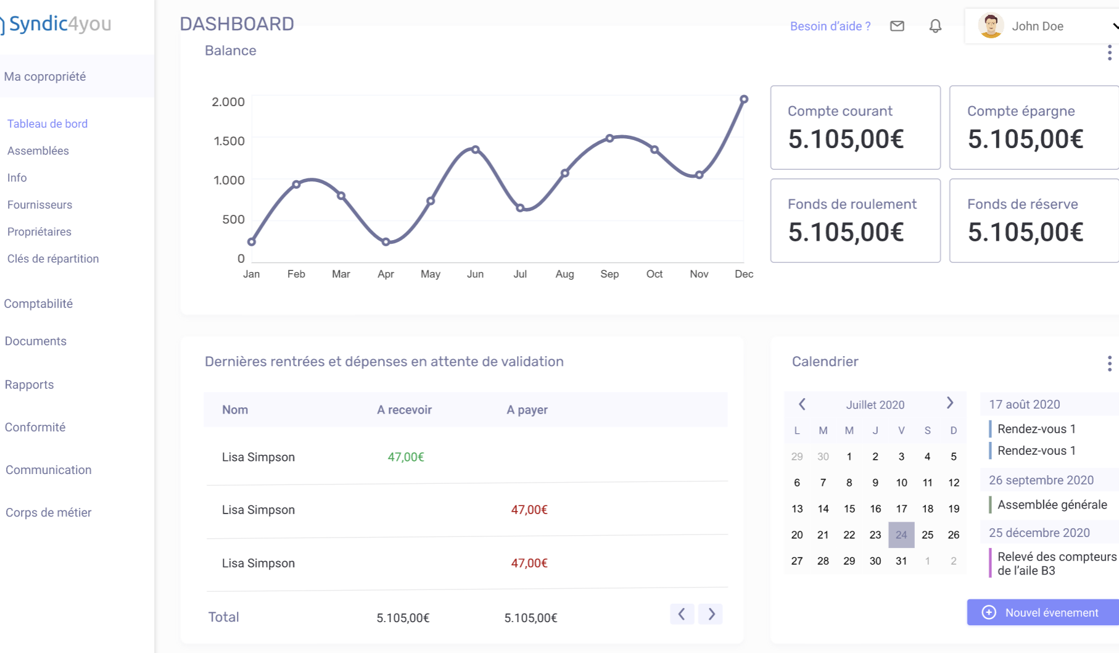Click the Jun data point on chart

click(x=475, y=149)
